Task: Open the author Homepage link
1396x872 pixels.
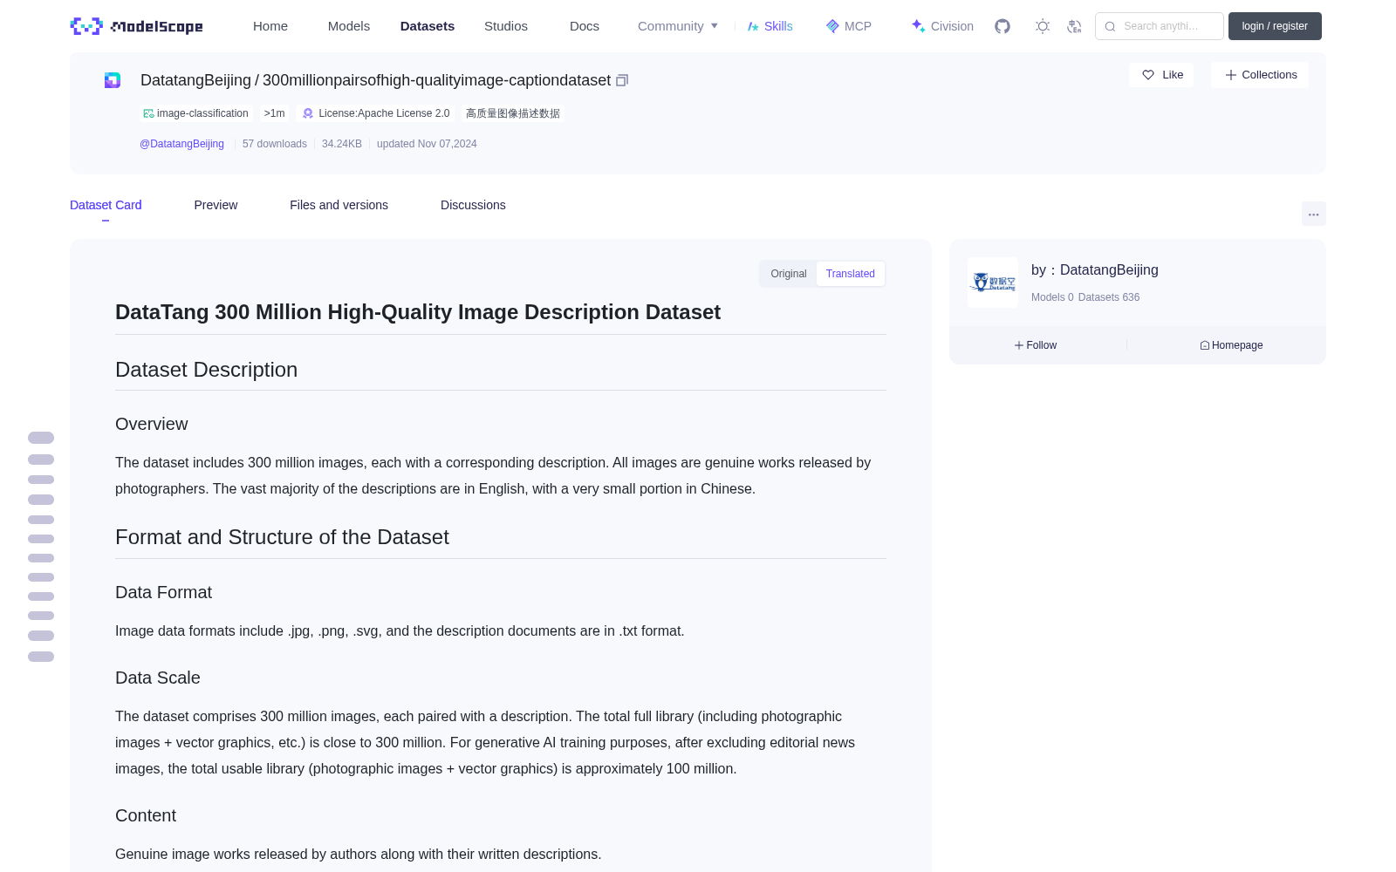Action: [x=1231, y=345]
